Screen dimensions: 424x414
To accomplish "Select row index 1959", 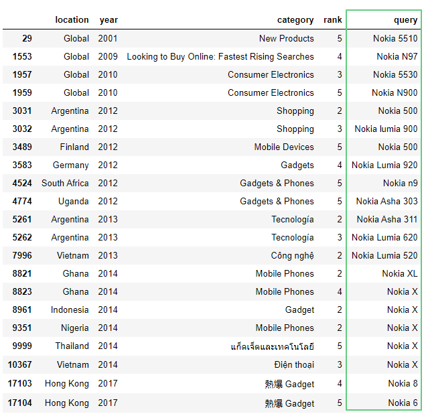I will 22,92.
